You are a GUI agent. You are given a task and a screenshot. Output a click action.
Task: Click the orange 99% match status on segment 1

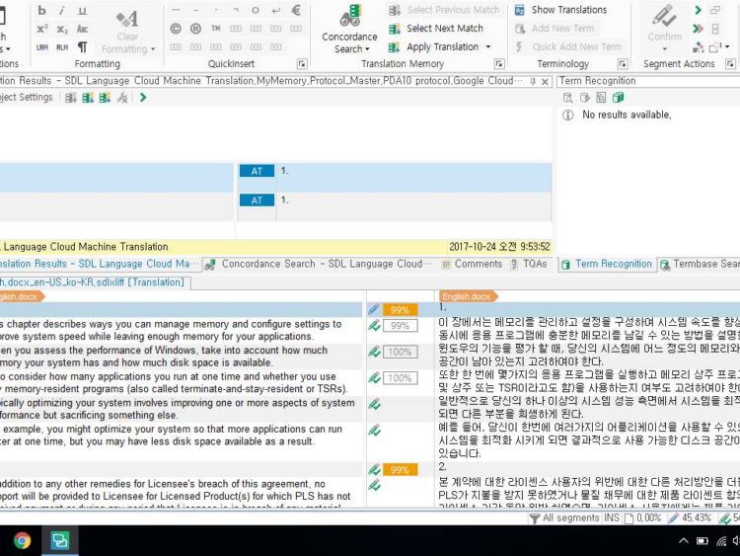pyautogui.click(x=400, y=310)
